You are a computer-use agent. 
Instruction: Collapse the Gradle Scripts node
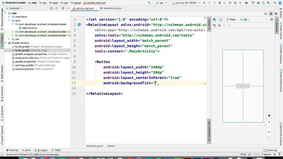point(6,43)
